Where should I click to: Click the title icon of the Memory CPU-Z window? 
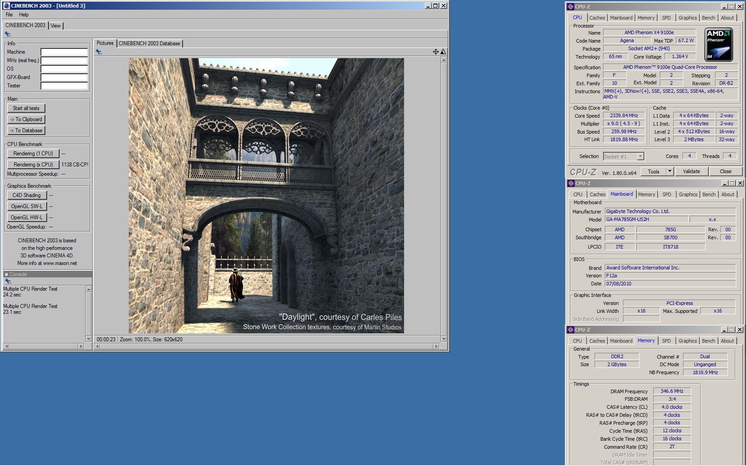571,330
